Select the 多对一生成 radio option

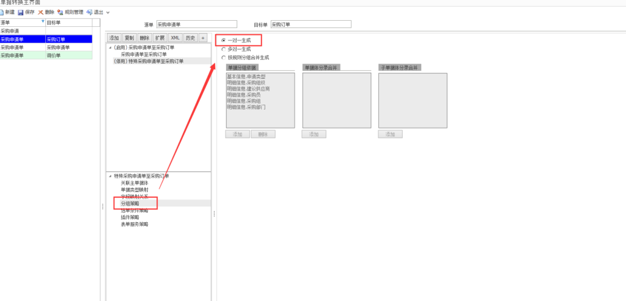coord(223,49)
